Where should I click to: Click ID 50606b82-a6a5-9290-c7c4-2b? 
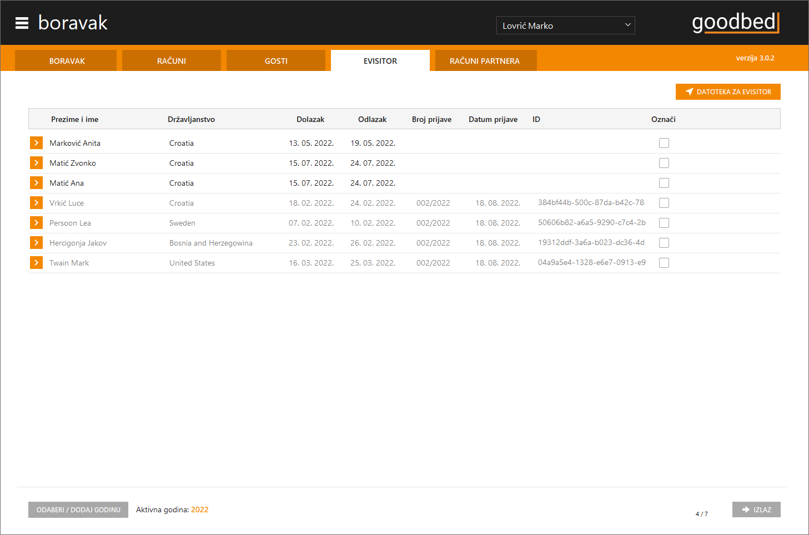pos(592,222)
